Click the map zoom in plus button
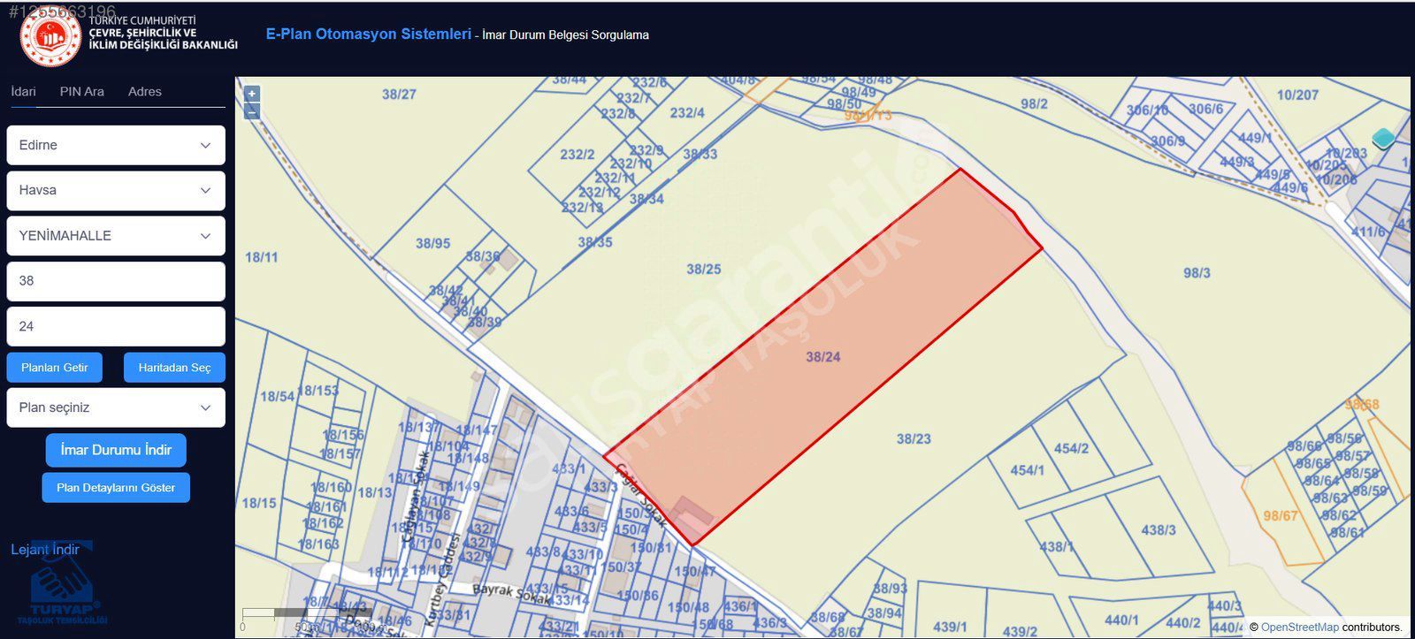Viewport: 1415px width, 639px height. coord(252,94)
